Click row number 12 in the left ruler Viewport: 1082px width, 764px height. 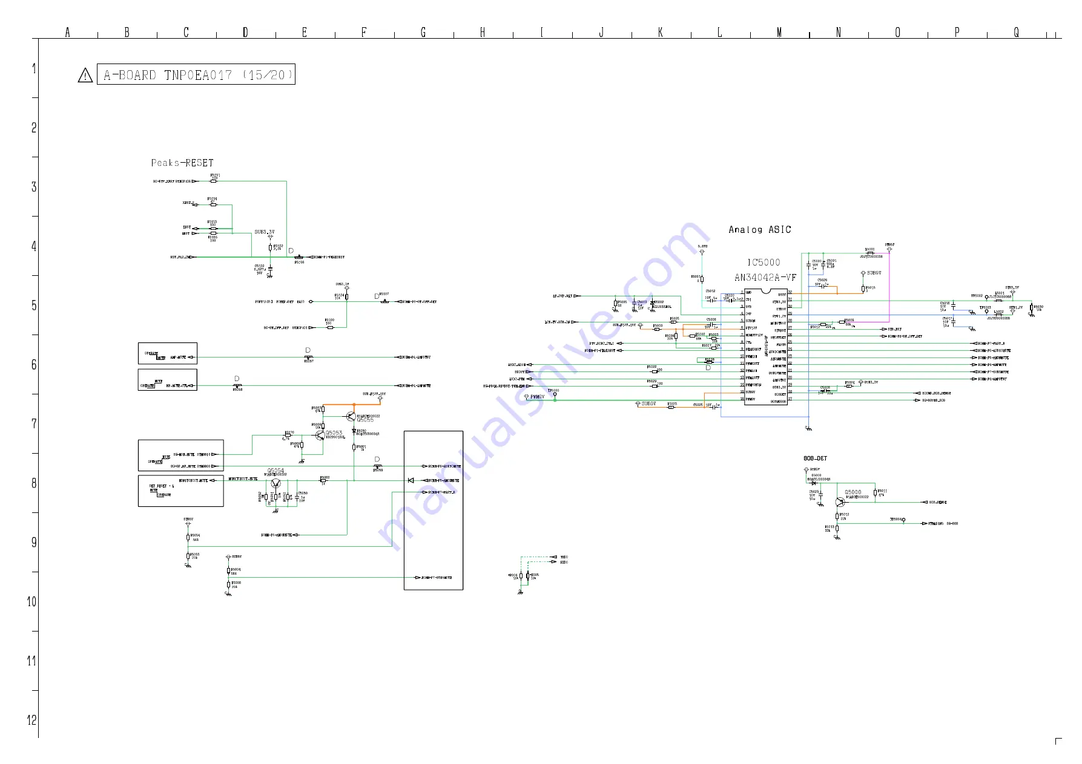(x=31, y=720)
